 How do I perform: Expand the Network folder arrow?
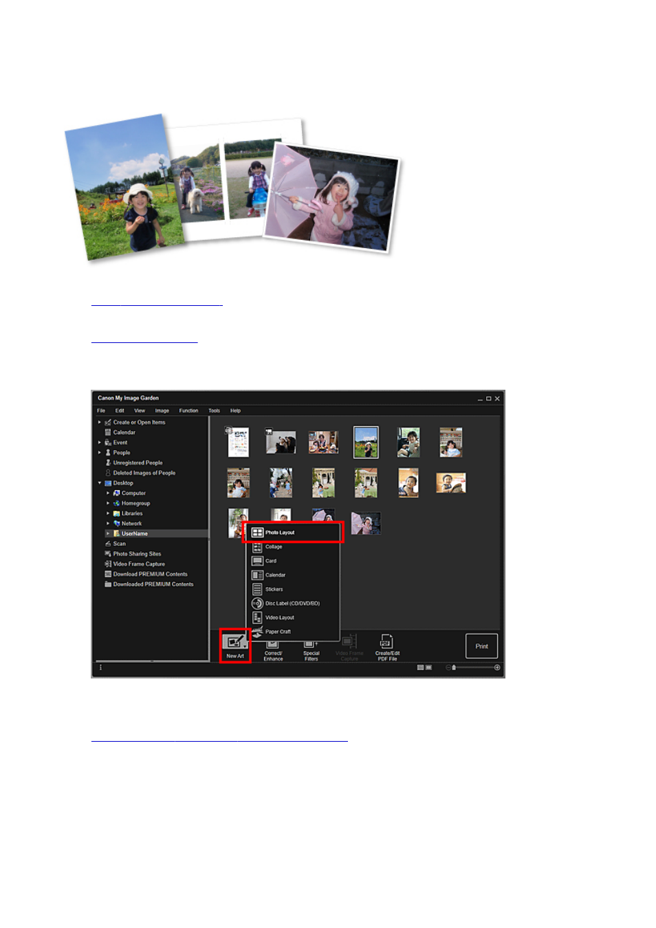108,524
